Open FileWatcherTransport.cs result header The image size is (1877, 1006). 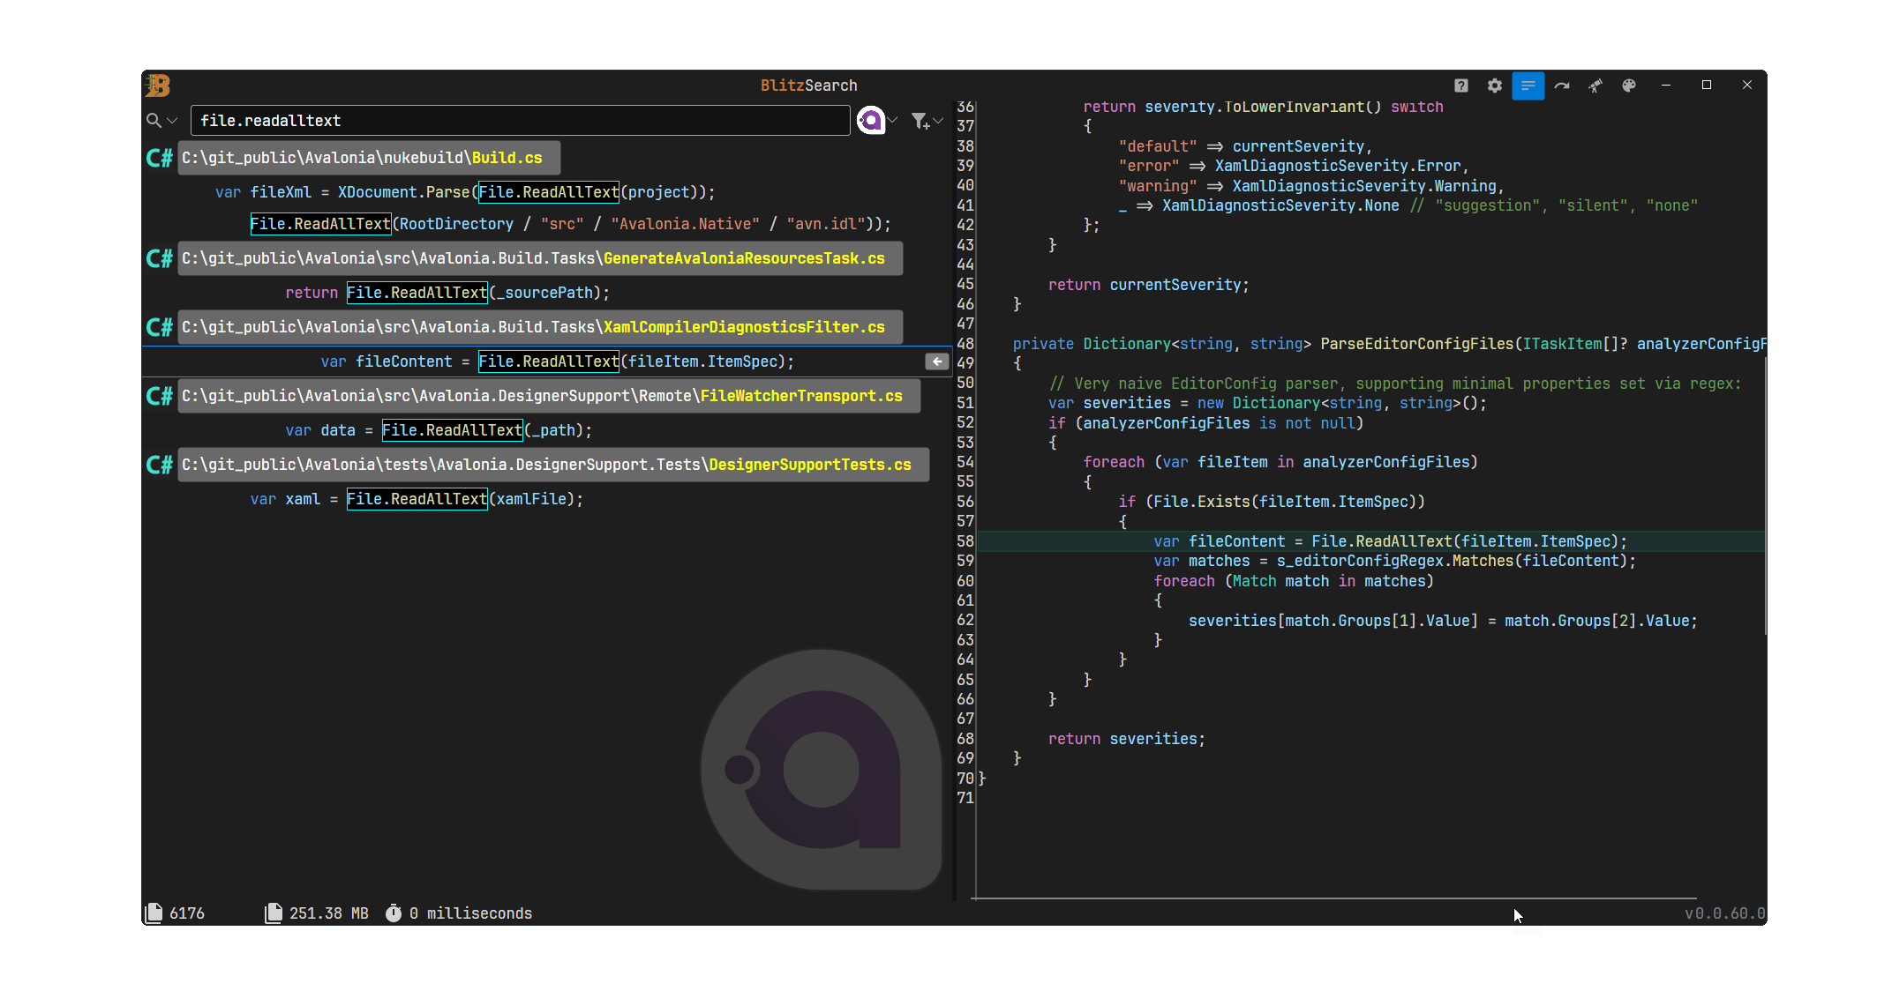click(x=549, y=396)
